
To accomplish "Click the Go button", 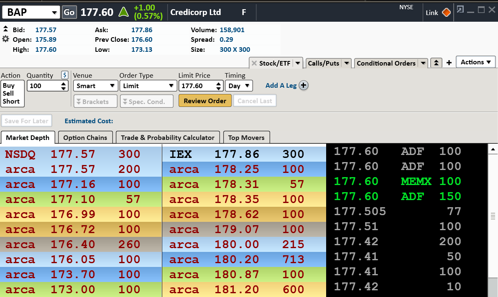I will click(x=69, y=13).
